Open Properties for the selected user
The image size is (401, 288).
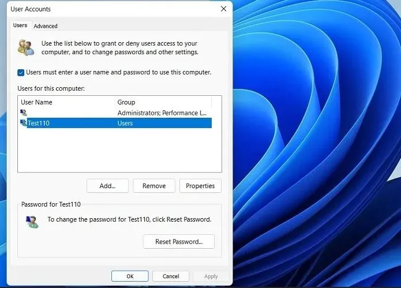point(200,186)
